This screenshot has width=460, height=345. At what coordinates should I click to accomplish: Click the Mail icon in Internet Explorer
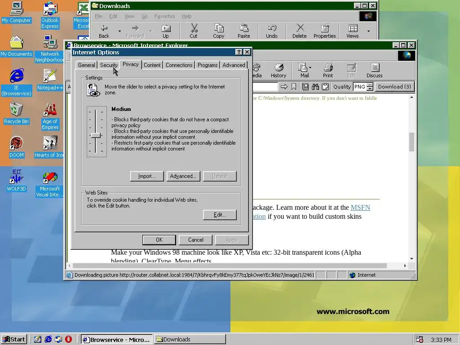click(x=303, y=71)
